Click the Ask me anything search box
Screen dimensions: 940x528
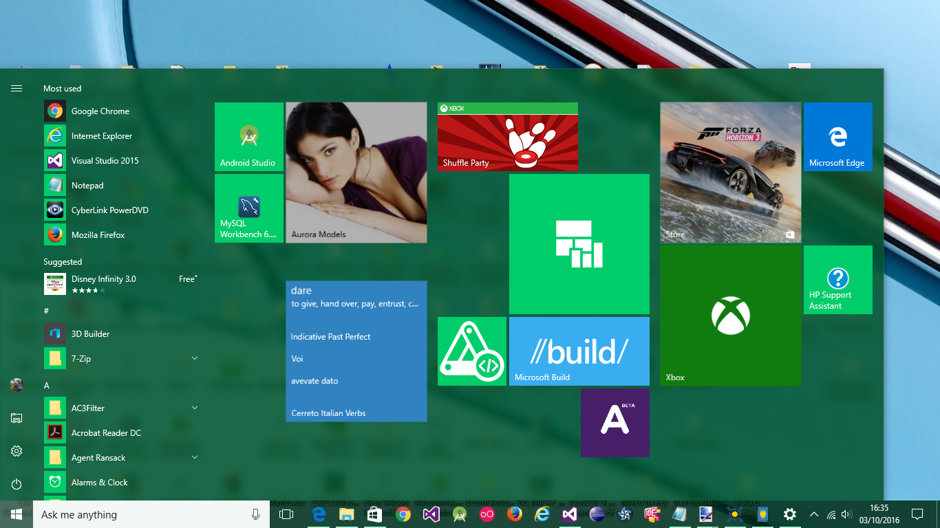151,514
